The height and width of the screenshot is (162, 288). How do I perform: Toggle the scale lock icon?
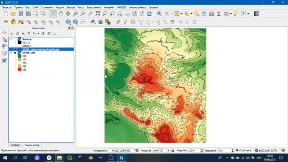pos(173,150)
